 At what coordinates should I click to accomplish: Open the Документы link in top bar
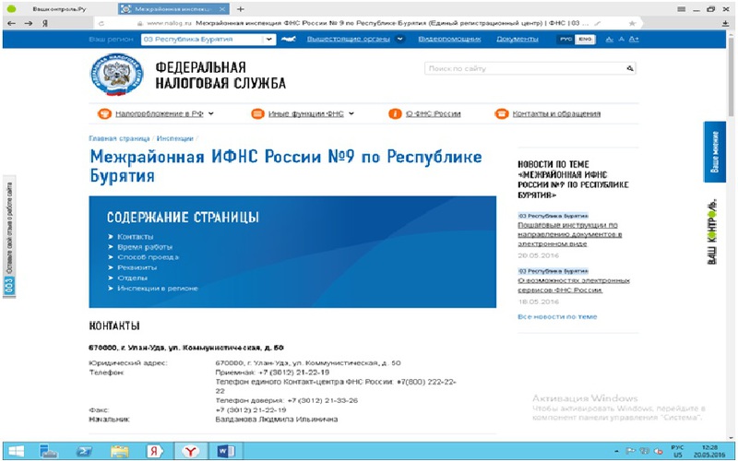[518, 39]
